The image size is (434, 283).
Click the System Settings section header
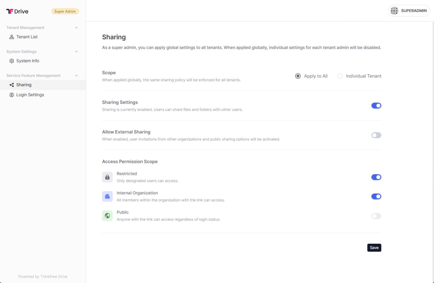[x=22, y=52]
